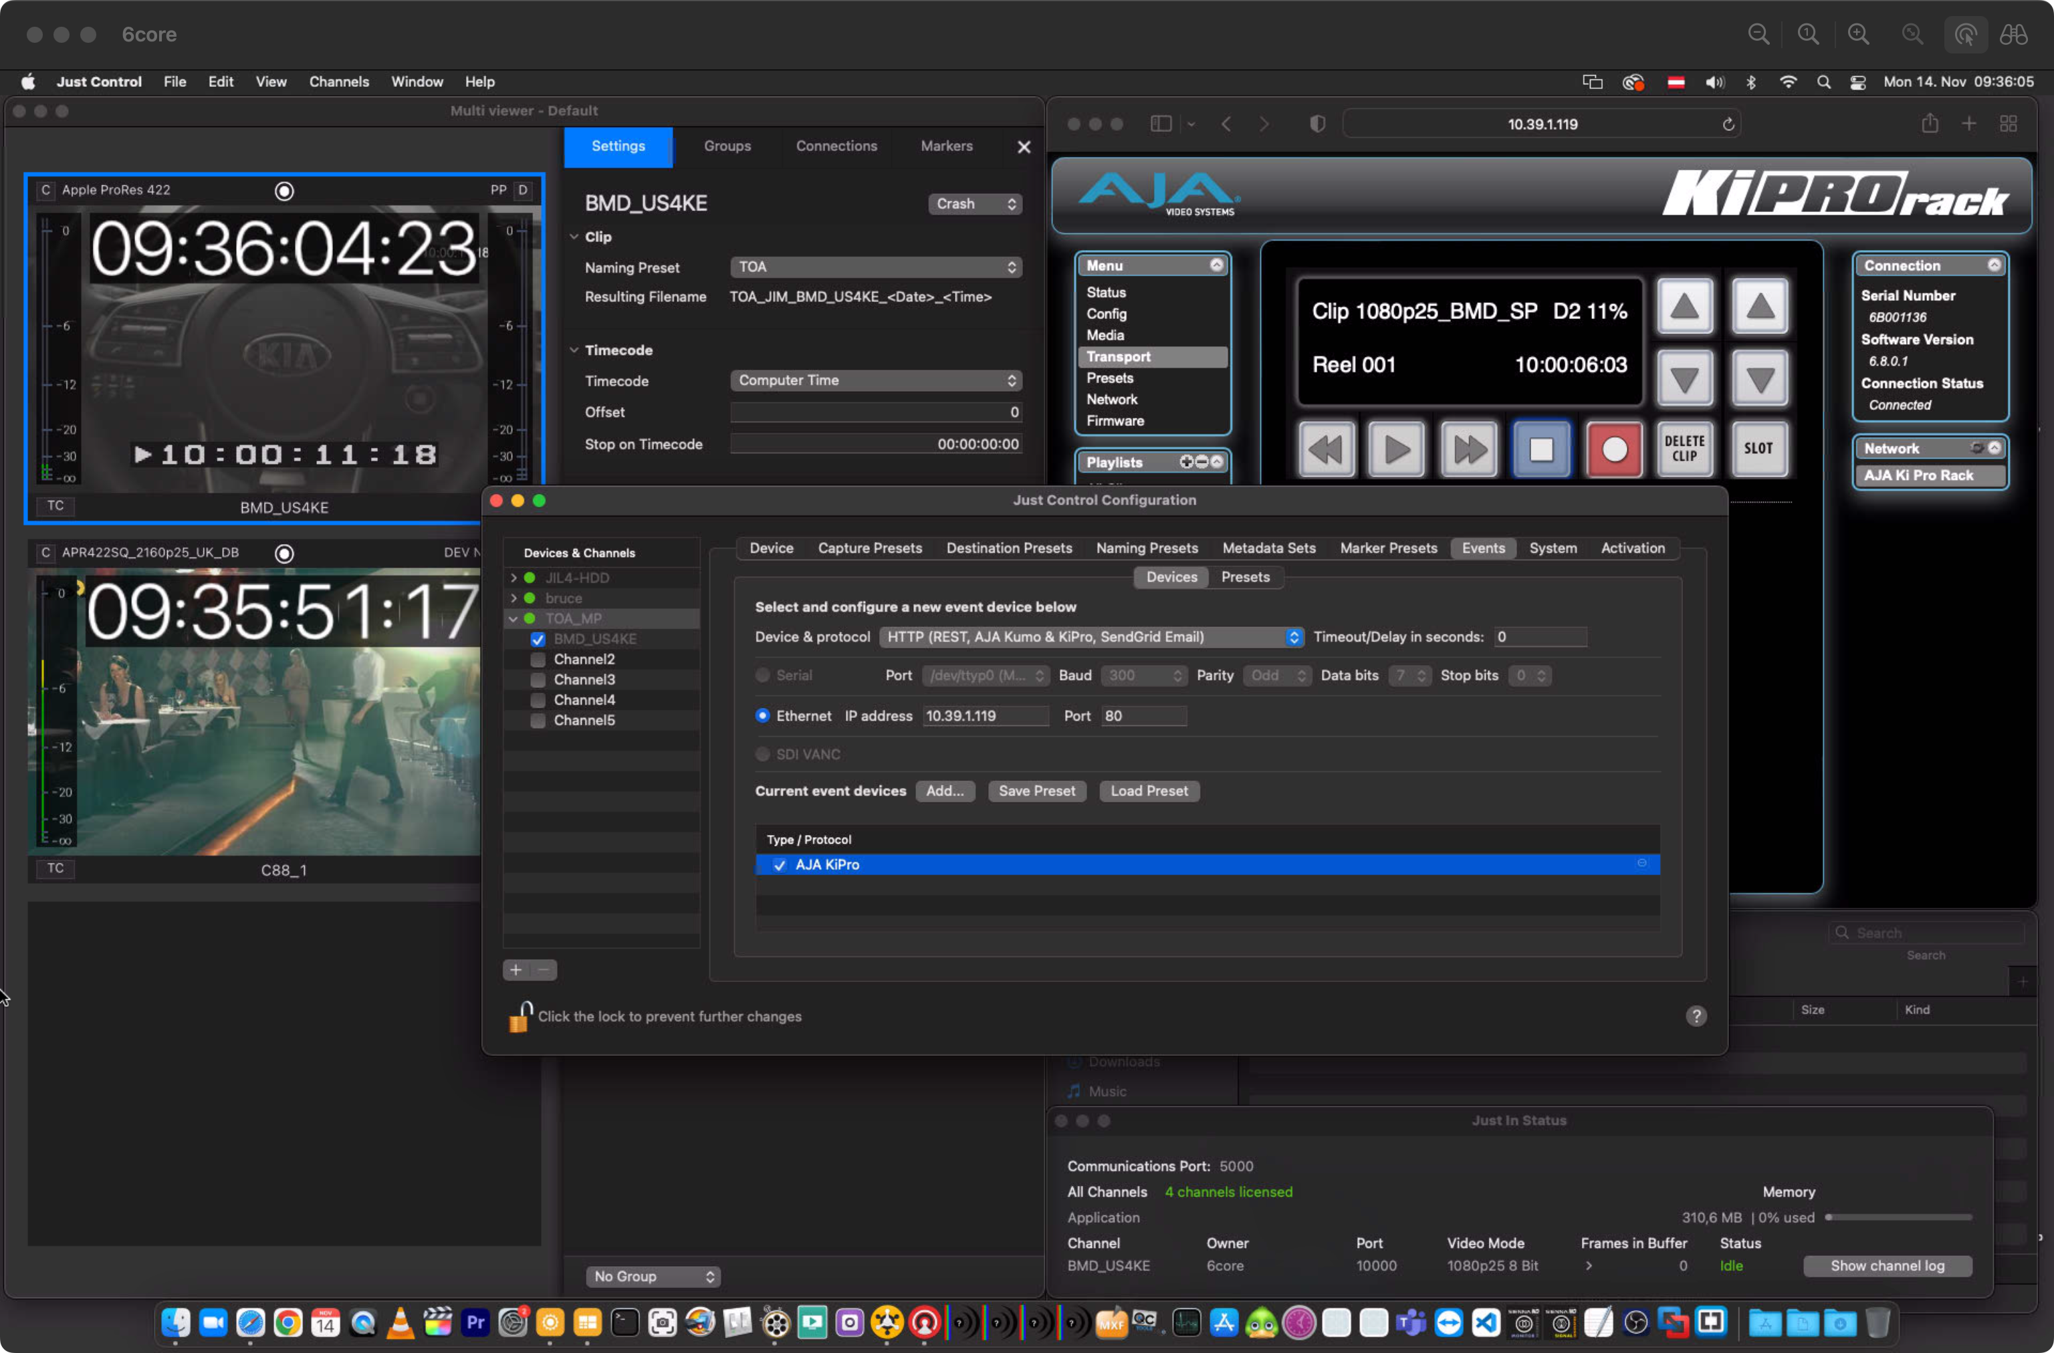Screen dimensions: 2054x1353
Task: Click the Offset value field
Action: coord(876,412)
